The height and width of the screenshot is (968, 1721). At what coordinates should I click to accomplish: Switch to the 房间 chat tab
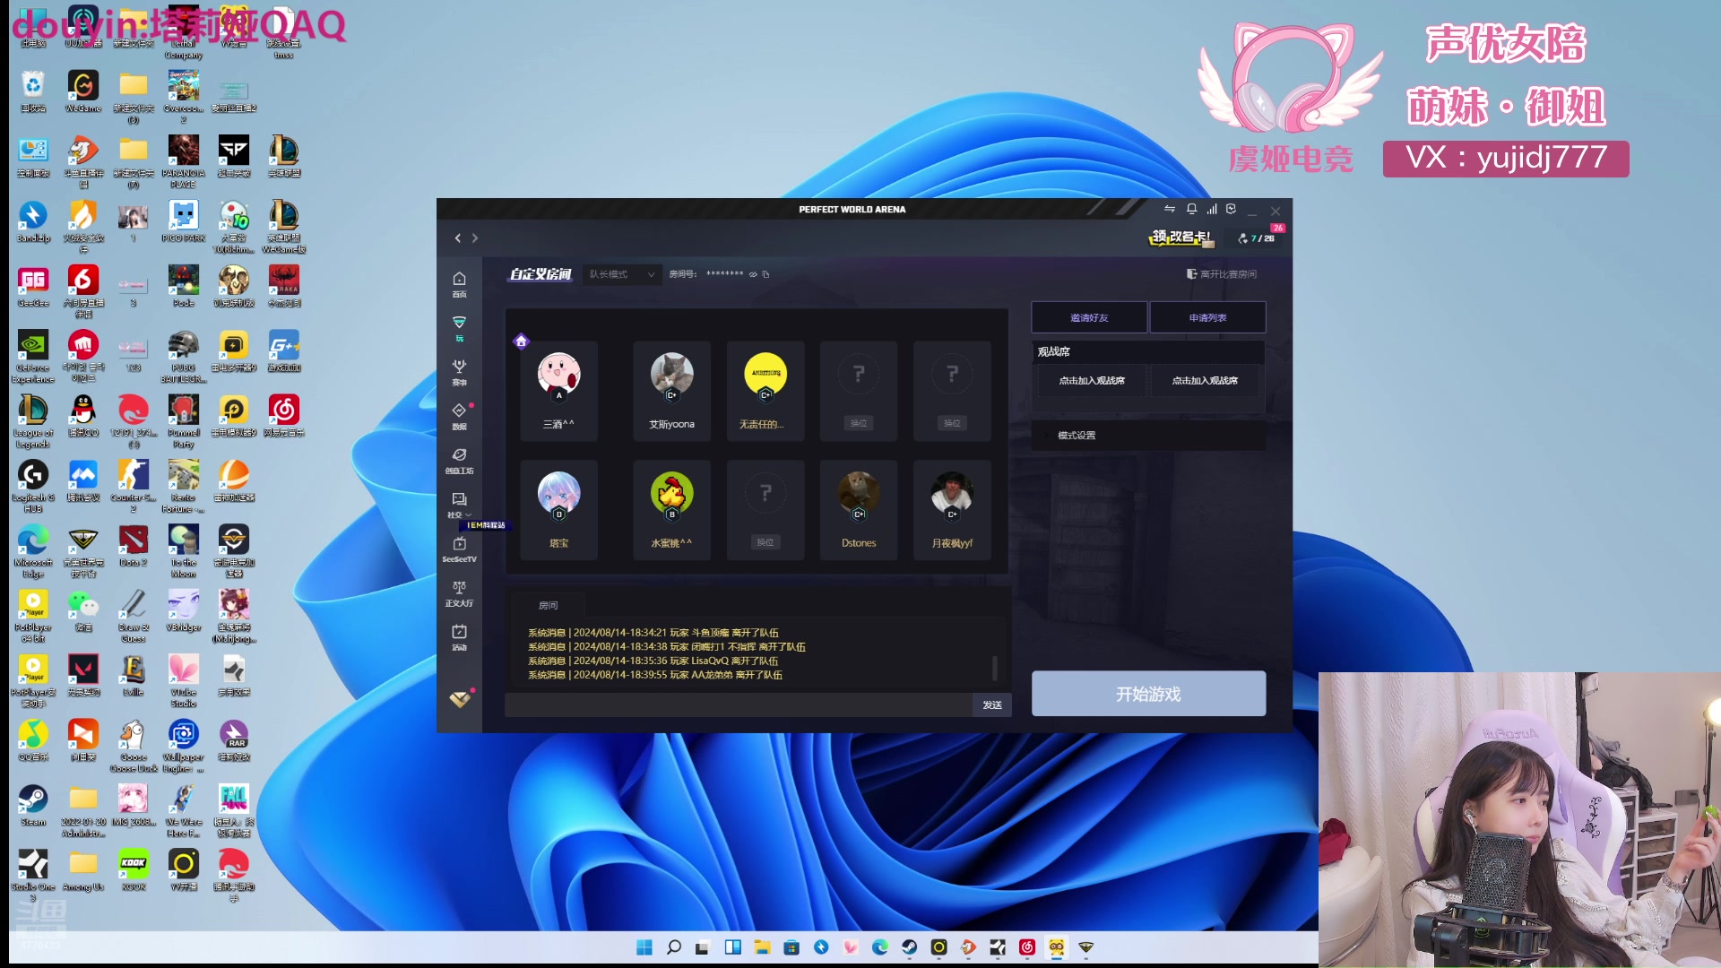pyautogui.click(x=548, y=605)
